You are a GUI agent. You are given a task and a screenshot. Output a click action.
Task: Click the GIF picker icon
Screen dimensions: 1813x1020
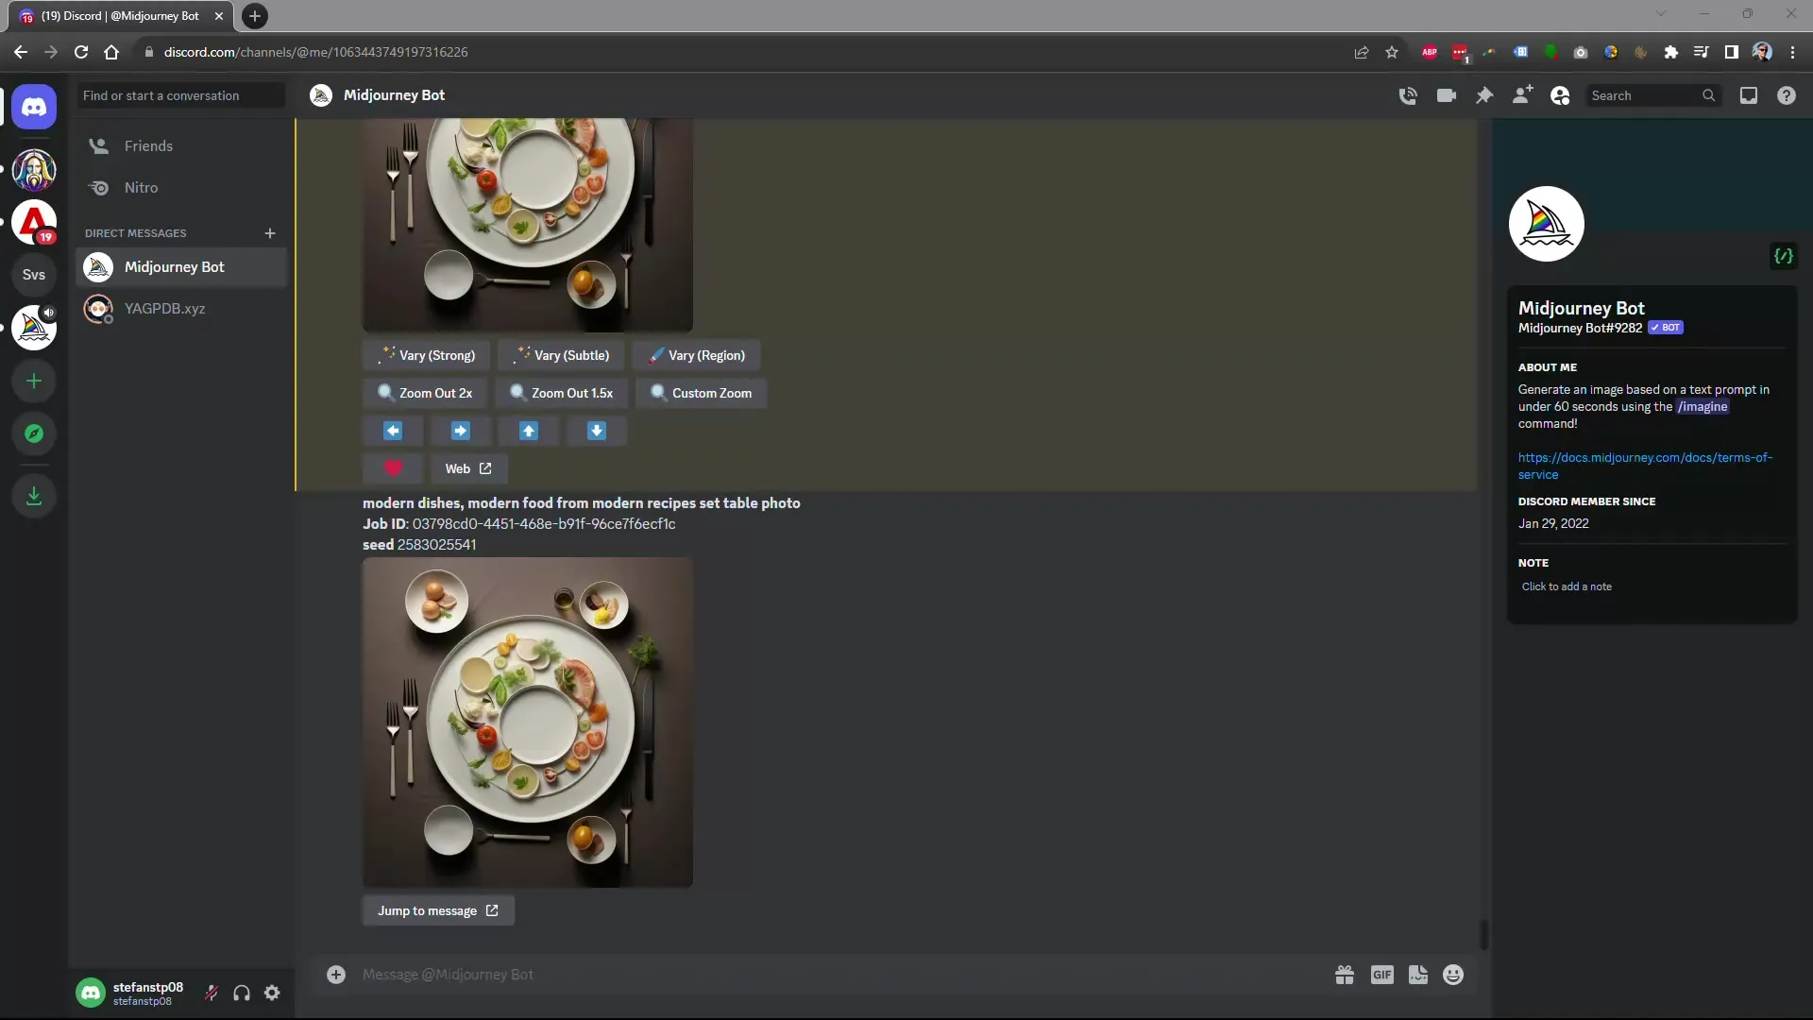[1382, 976]
